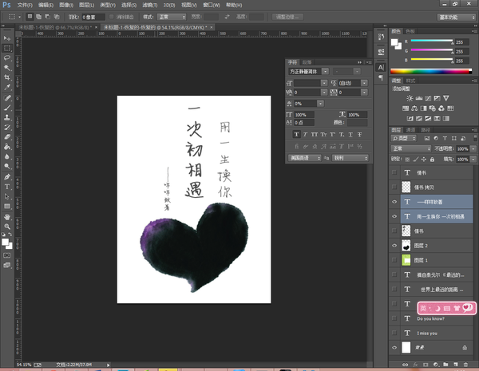Open the 基本功能 workspace dropdown

457,17
